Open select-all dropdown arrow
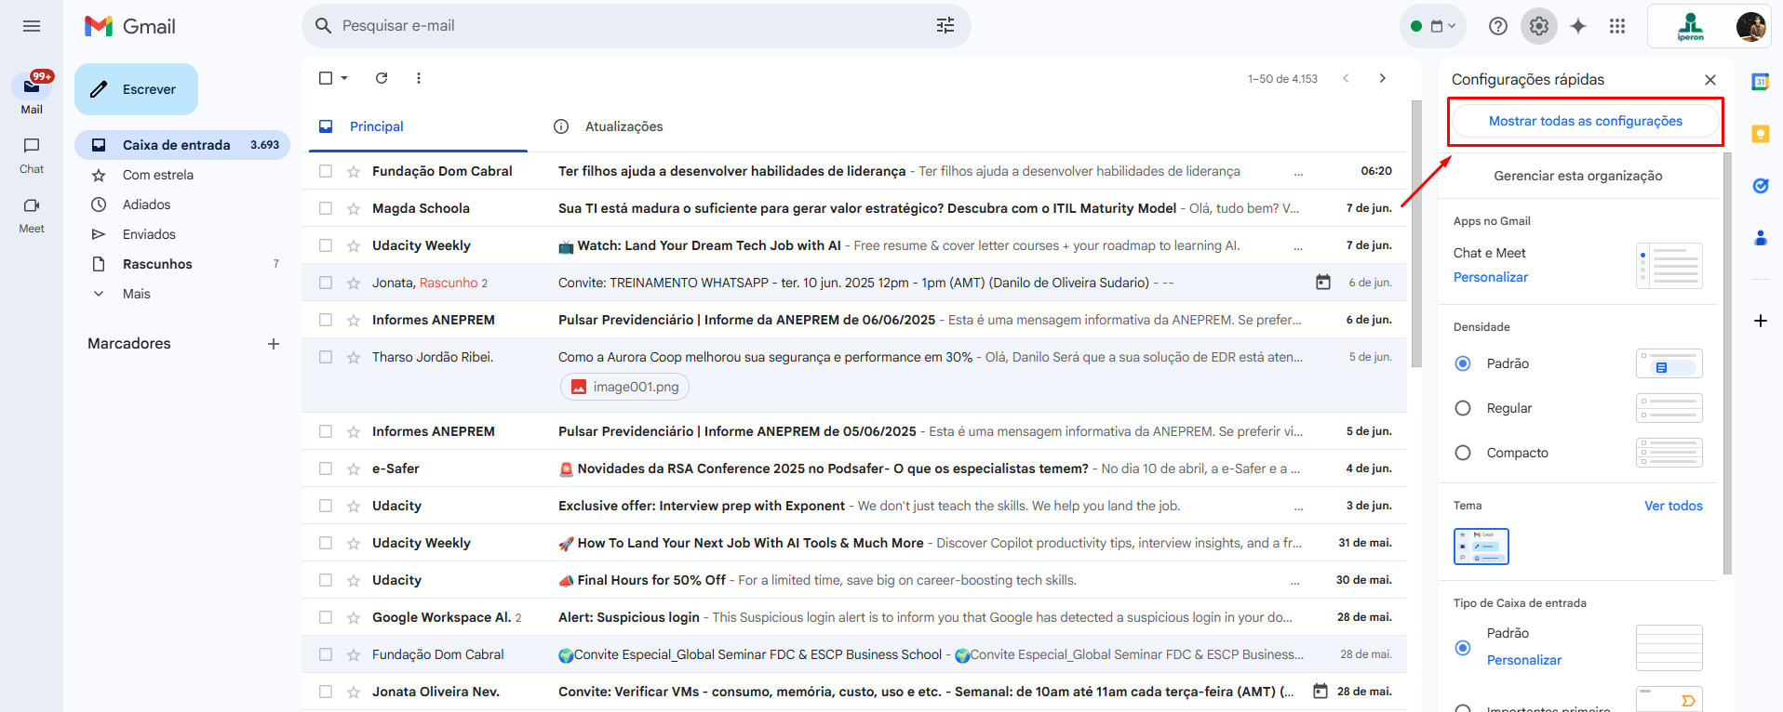1783x712 pixels. pos(344,78)
